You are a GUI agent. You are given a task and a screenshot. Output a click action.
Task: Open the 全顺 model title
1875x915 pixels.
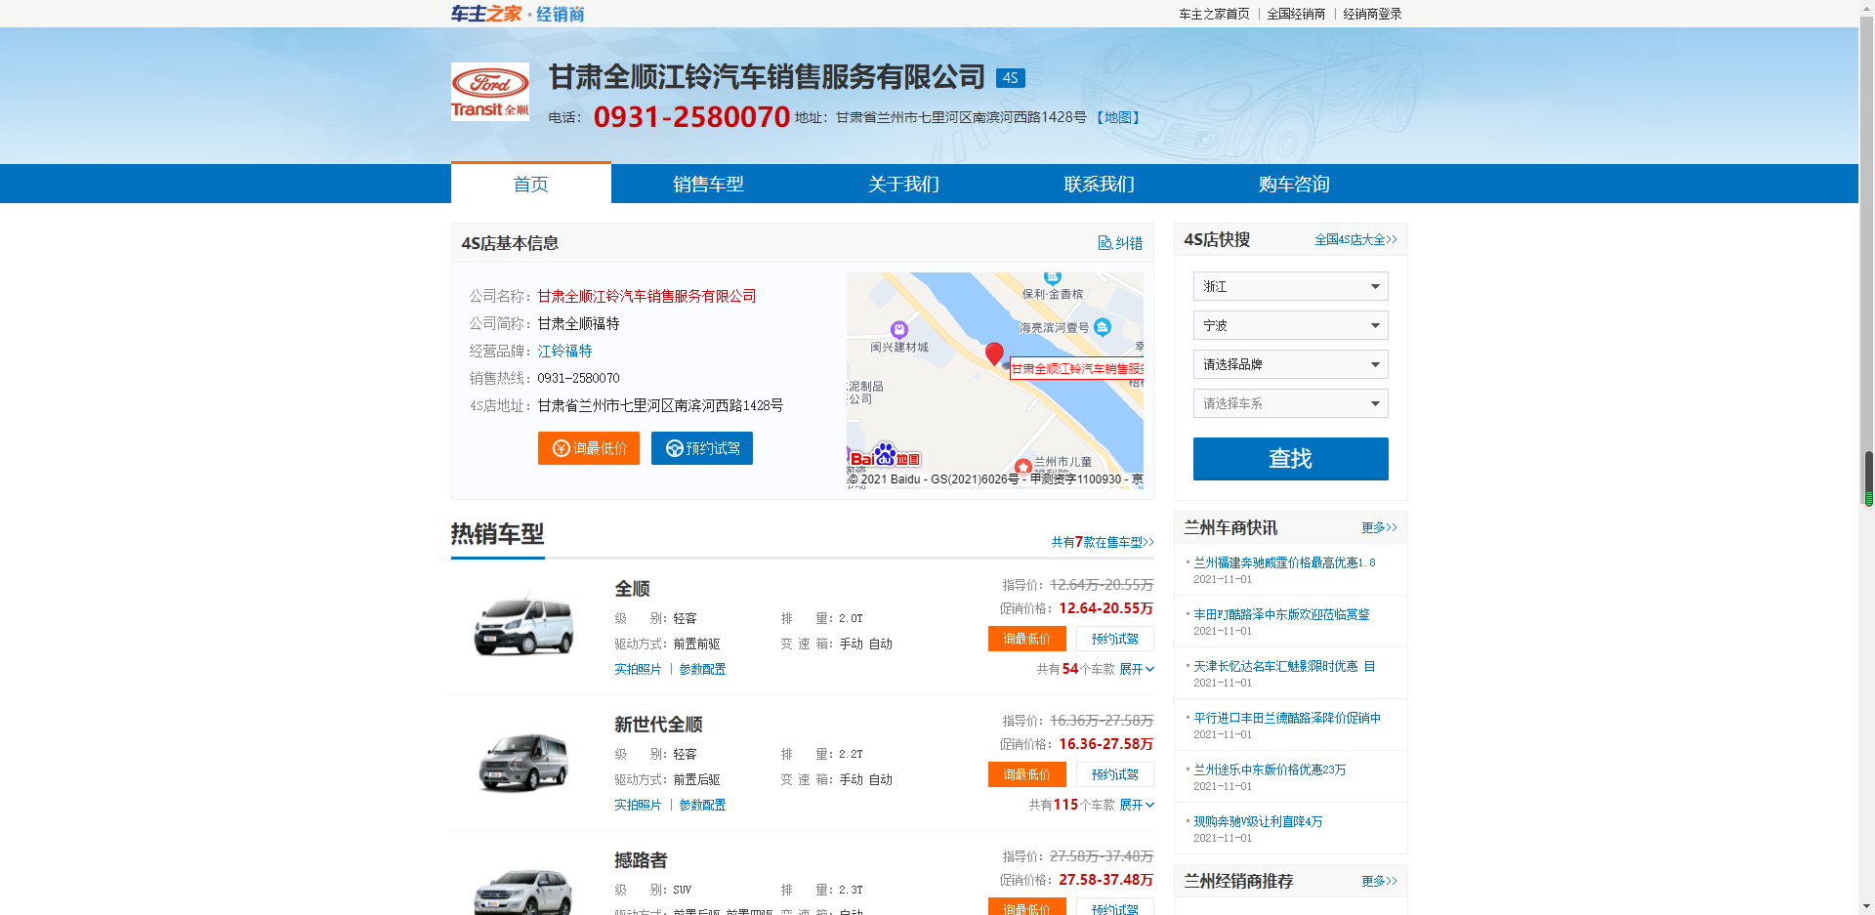(632, 589)
